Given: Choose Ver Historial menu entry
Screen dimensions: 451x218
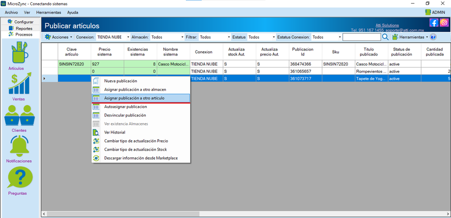Looking at the screenshot, I should pyautogui.click(x=140, y=133).
